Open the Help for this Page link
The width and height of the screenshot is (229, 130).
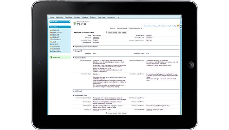(172, 26)
